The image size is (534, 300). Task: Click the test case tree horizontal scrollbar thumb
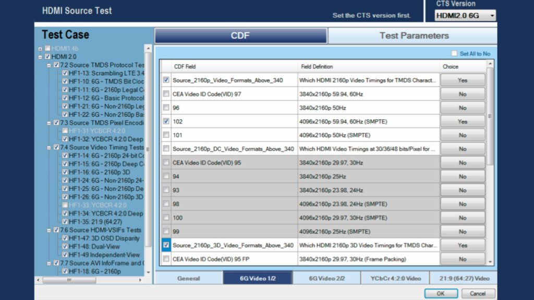(69, 280)
